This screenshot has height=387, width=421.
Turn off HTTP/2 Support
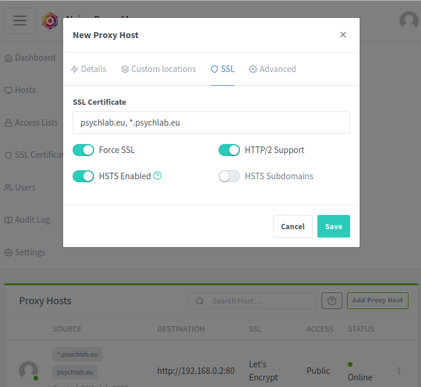pyautogui.click(x=229, y=150)
